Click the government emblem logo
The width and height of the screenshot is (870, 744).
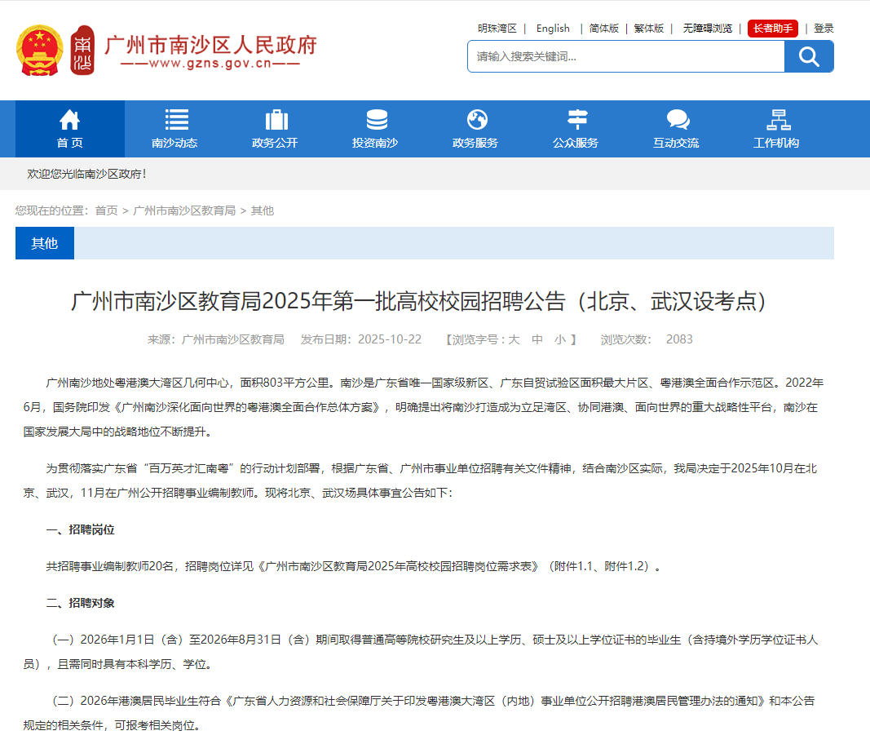pos(39,51)
